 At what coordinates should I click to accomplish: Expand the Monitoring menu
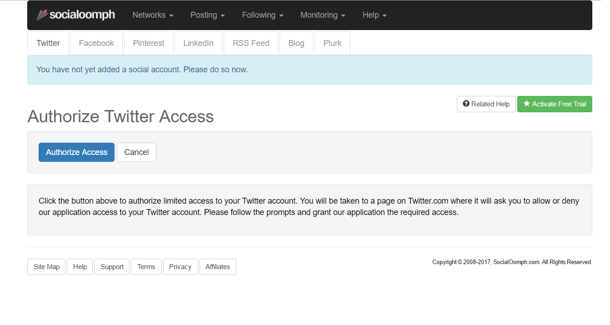323,15
